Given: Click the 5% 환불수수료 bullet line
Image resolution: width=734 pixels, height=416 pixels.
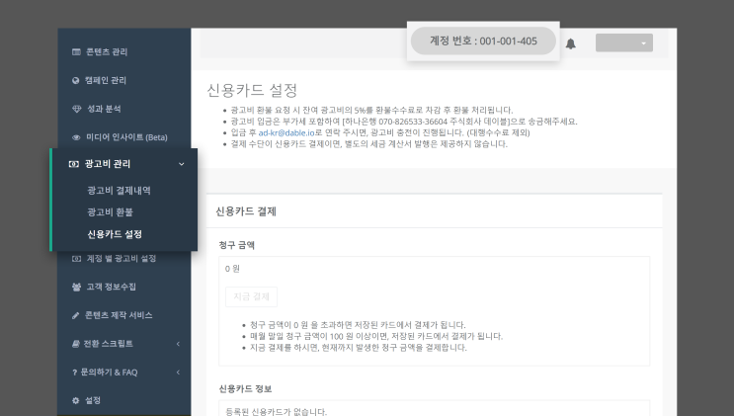Looking at the screenshot, I should 371,111.
